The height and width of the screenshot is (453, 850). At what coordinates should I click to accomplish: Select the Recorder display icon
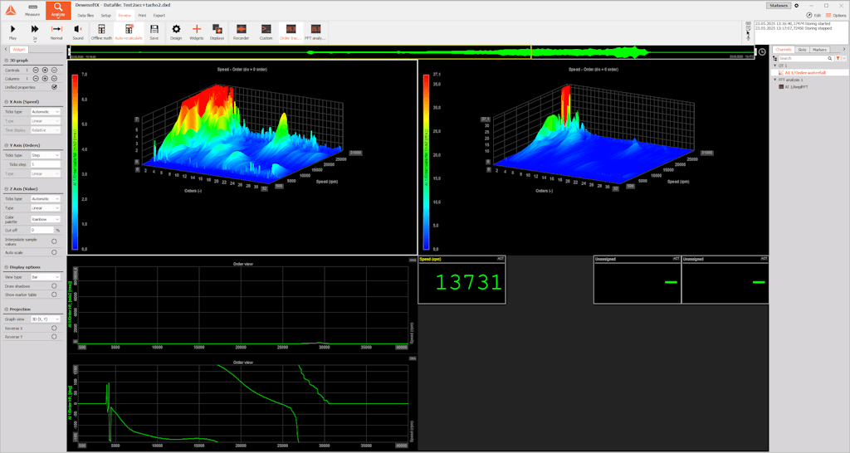241,32
